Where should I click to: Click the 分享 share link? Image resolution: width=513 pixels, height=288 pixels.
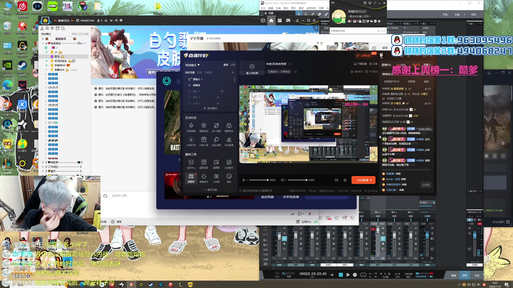tap(373, 64)
